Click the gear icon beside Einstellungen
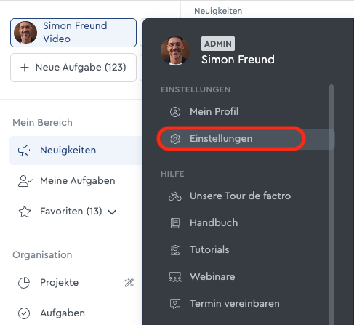This screenshot has width=354, height=325. 175,139
